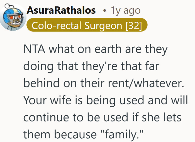
Task: Click the "1y ago" comment timestamp
Action: coord(125,11)
